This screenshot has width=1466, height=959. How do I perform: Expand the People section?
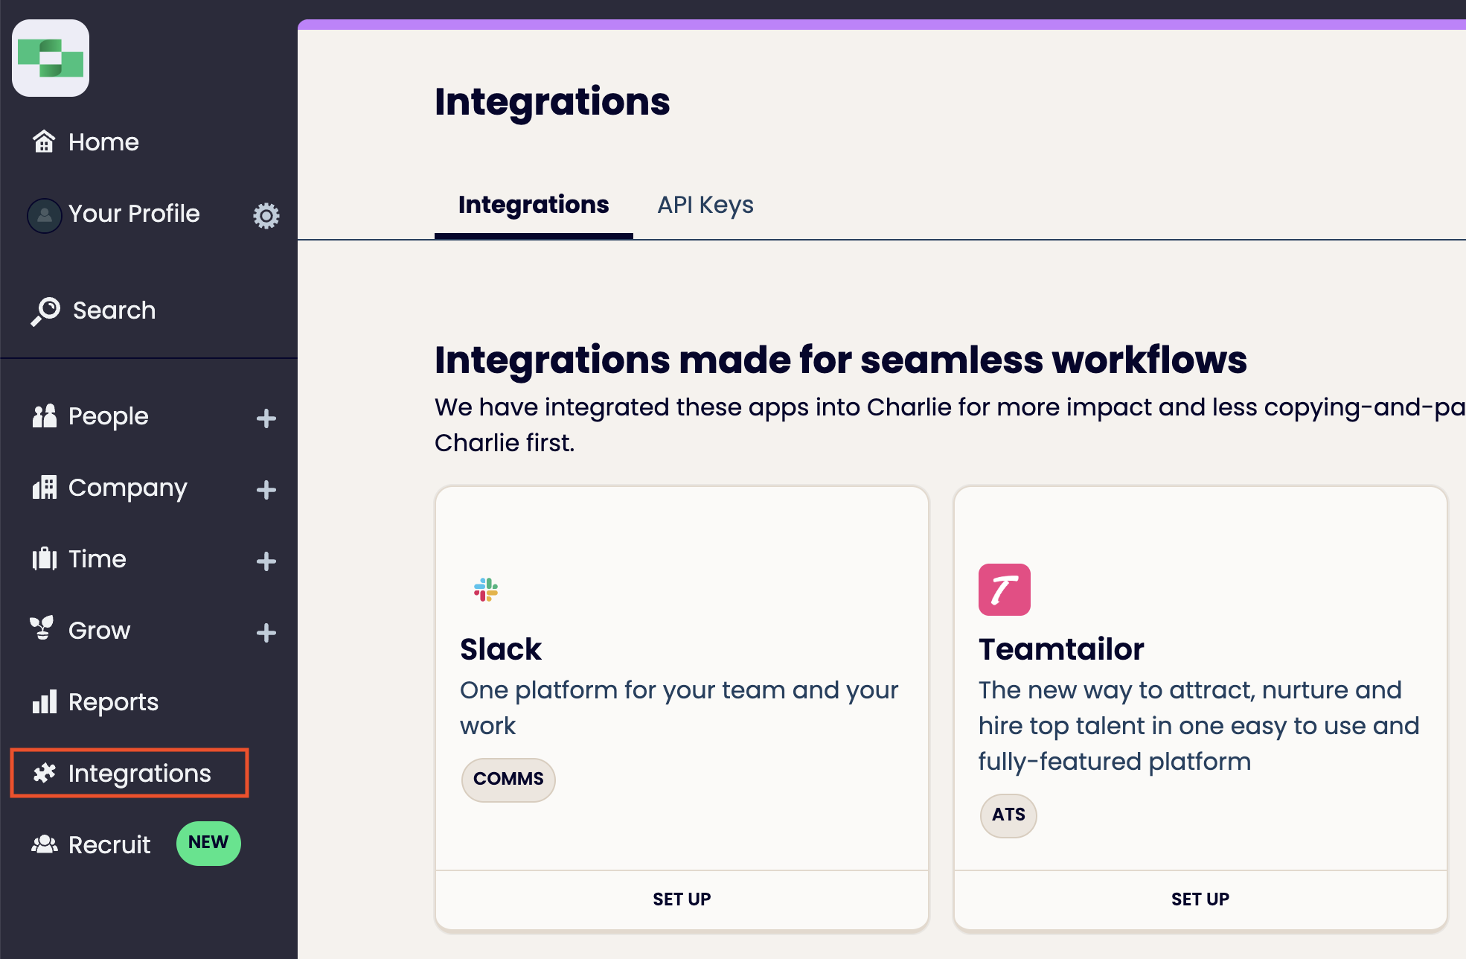click(266, 418)
